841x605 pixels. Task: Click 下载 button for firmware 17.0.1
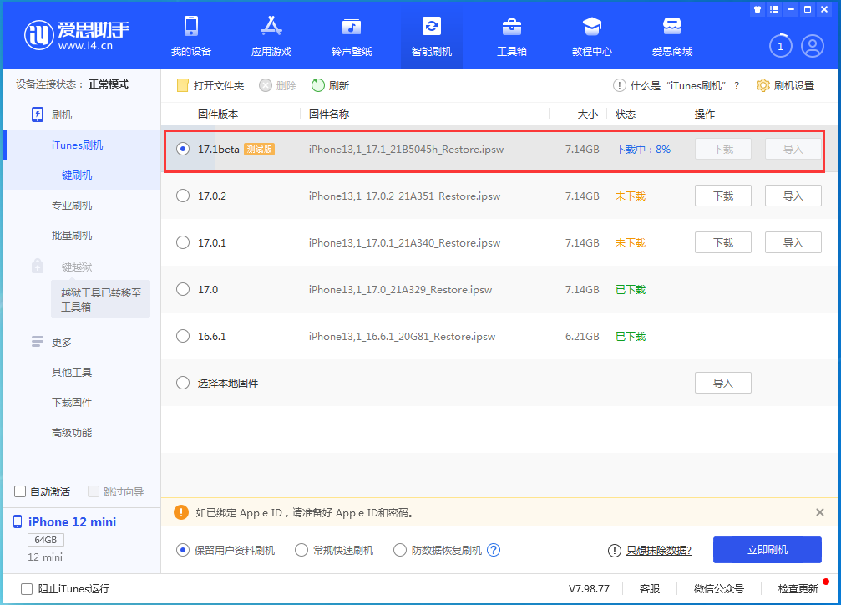coord(723,242)
